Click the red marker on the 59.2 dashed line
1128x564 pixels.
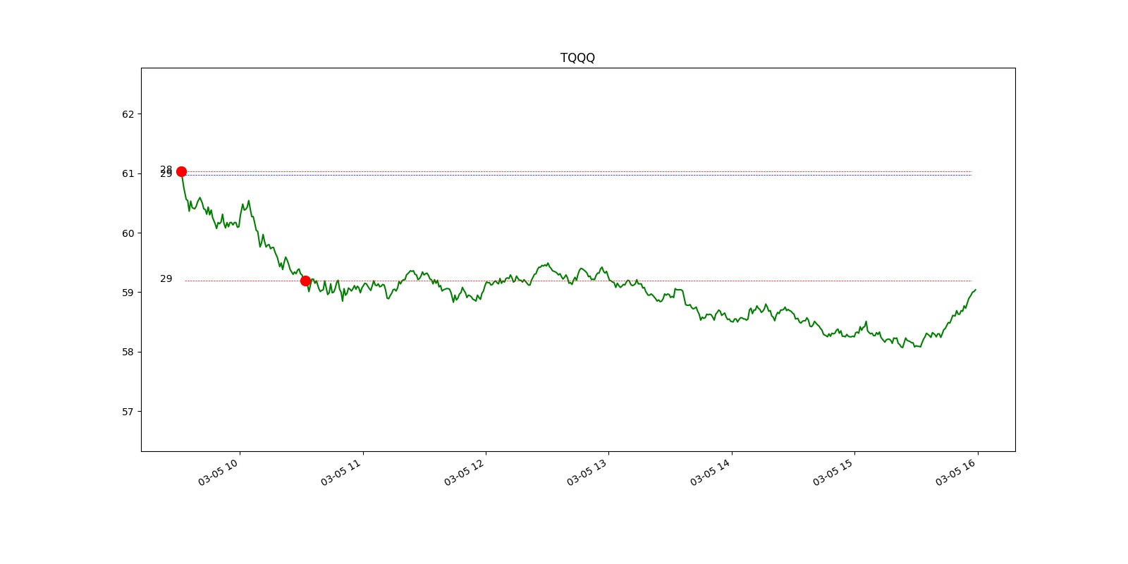(305, 281)
